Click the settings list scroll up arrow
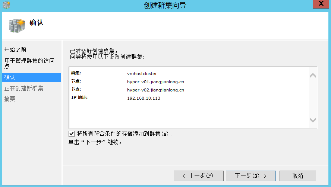This screenshot has height=187, width=331. 313,75
